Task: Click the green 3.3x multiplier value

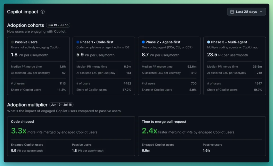Action: pyautogui.click(x=19, y=131)
